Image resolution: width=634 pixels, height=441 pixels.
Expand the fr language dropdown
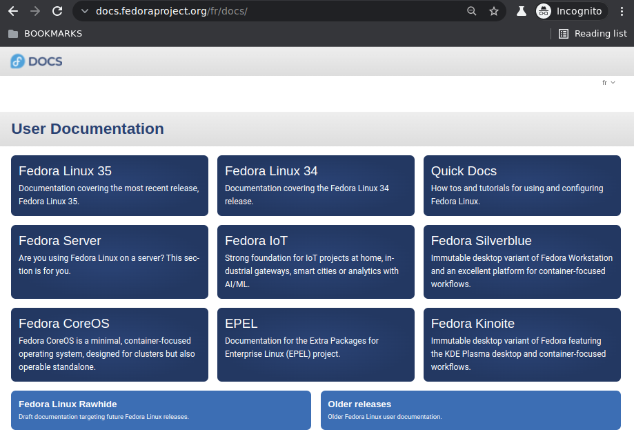pos(608,83)
